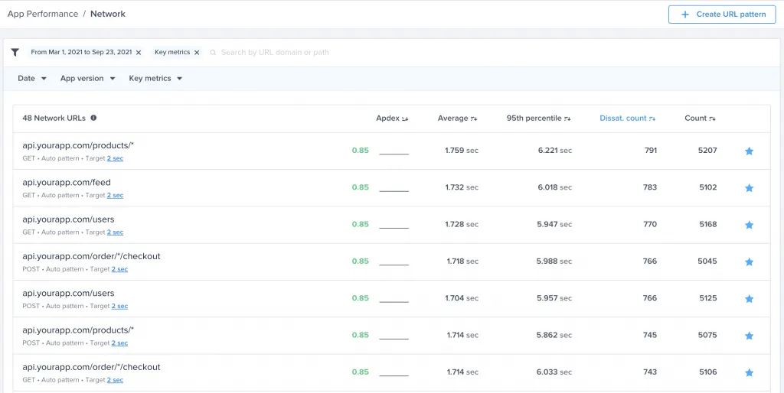Remove the Key metrics filter chip
This screenshot has width=784, height=393.
coord(197,53)
